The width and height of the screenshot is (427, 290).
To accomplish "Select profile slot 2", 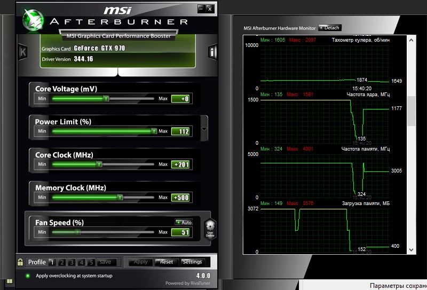I will click(x=62, y=262).
